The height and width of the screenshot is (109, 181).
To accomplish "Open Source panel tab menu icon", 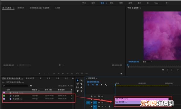I will click(14, 8).
